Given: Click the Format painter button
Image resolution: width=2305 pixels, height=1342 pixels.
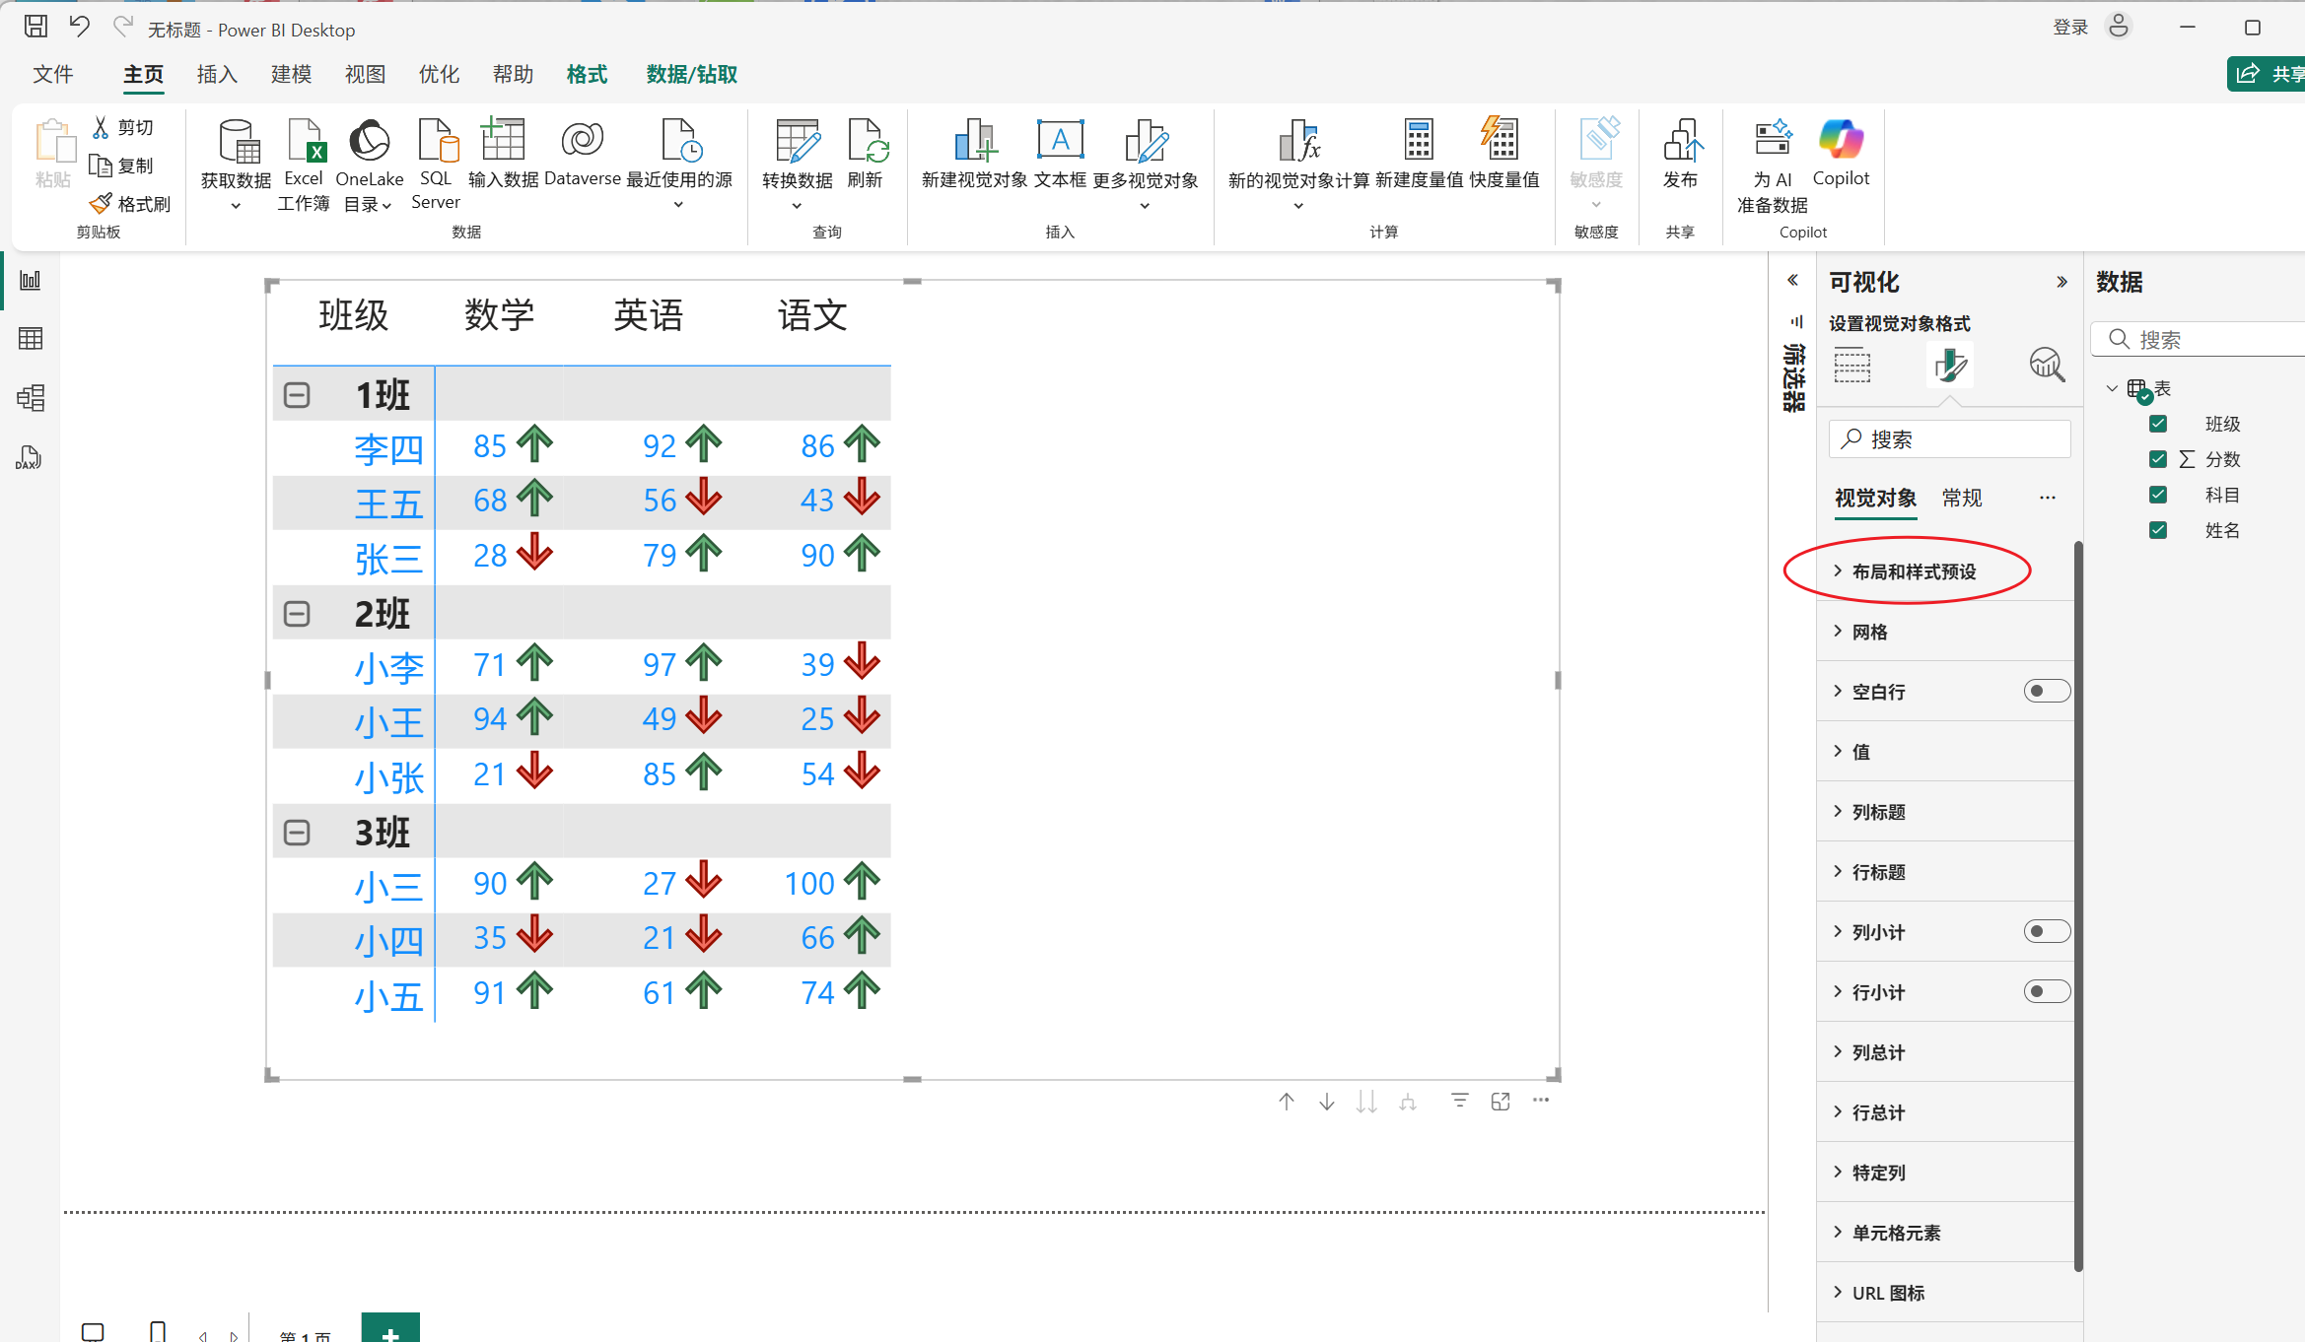Looking at the screenshot, I should coord(130,204).
